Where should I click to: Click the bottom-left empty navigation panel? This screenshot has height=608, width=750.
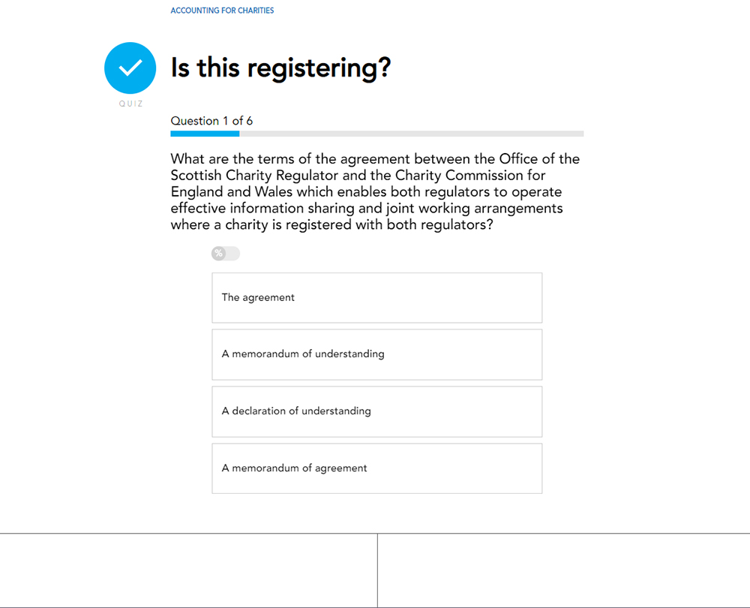coord(187,570)
